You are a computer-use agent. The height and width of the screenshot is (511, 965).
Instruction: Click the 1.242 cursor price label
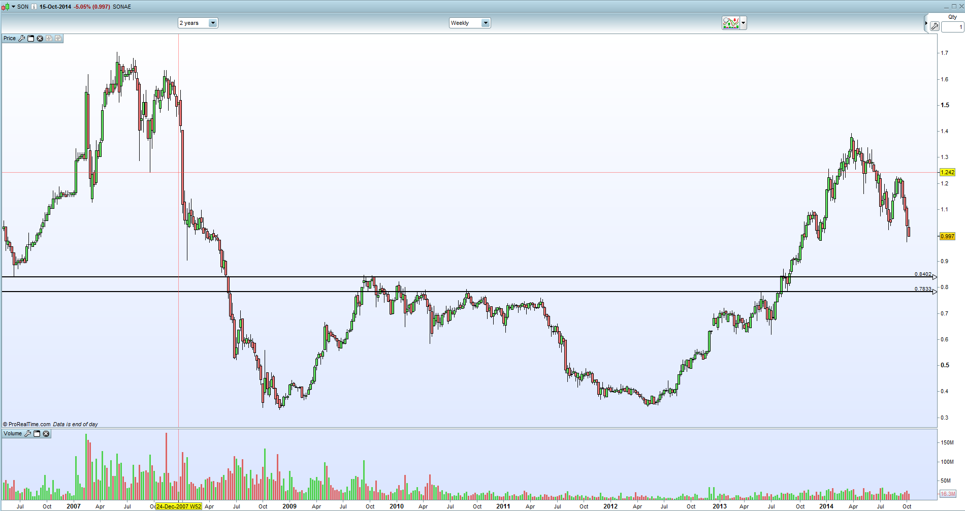click(948, 172)
